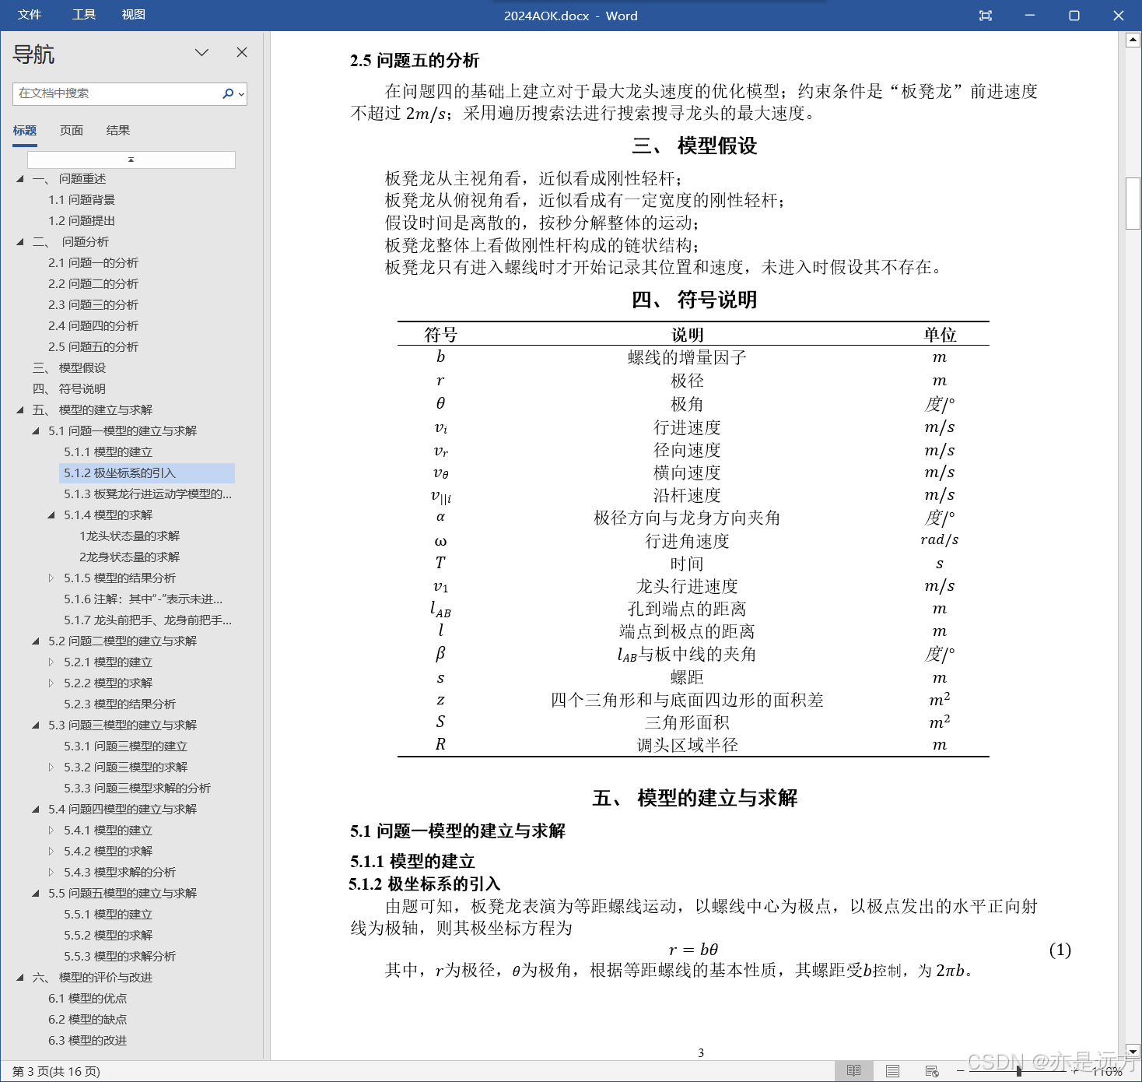1142x1082 pixels.
Task: Go to 1.1 问题背景 heading
Action: pyautogui.click(x=82, y=200)
